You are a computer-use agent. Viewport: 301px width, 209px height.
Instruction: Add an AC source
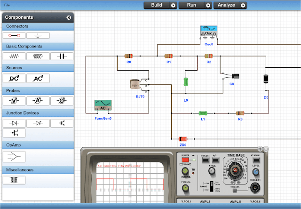[x=38, y=78]
